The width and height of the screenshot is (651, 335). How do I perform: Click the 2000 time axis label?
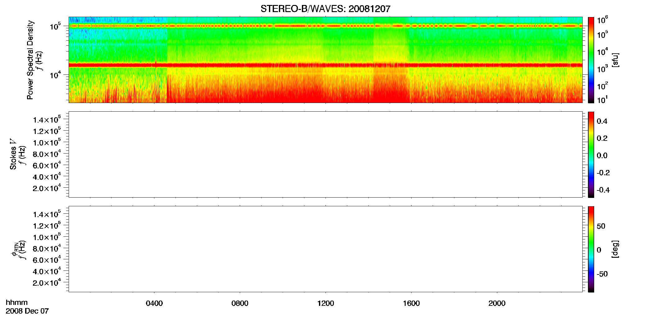(x=497, y=303)
